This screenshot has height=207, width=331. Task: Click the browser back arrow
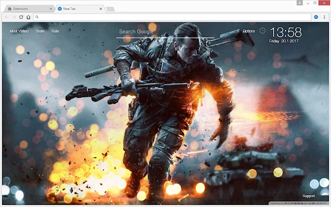coord(7,17)
